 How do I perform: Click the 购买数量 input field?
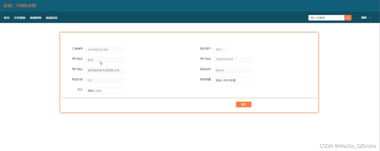[233, 80]
